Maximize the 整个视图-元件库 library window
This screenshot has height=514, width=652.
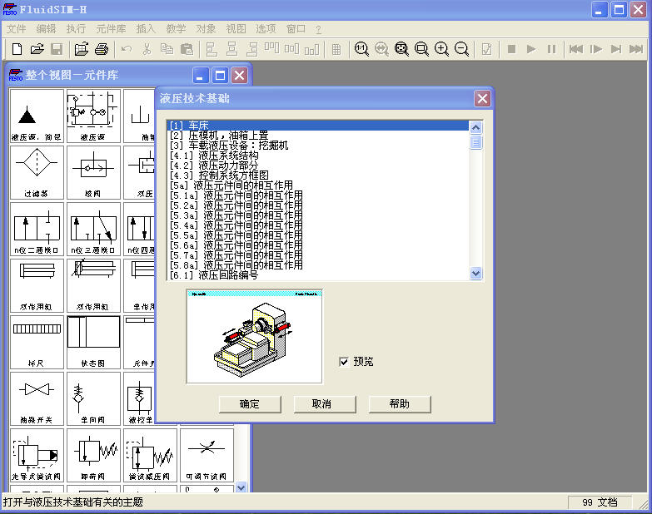220,75
